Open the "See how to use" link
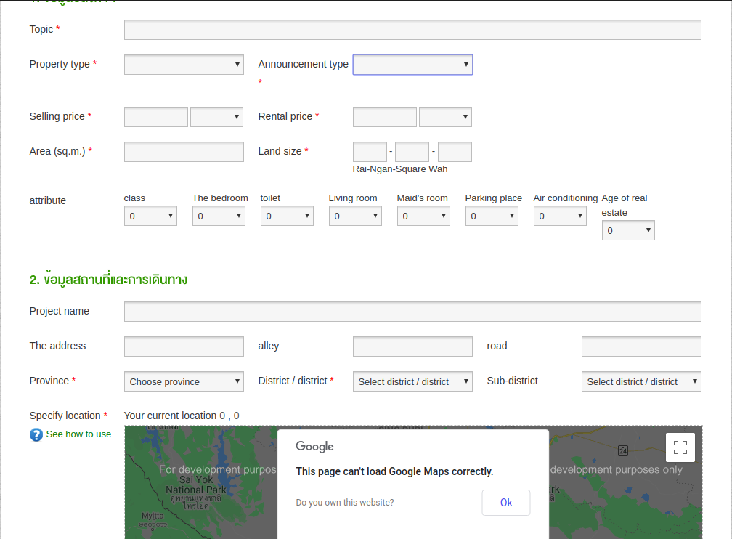The image size is (732, 539). (78, 434)
